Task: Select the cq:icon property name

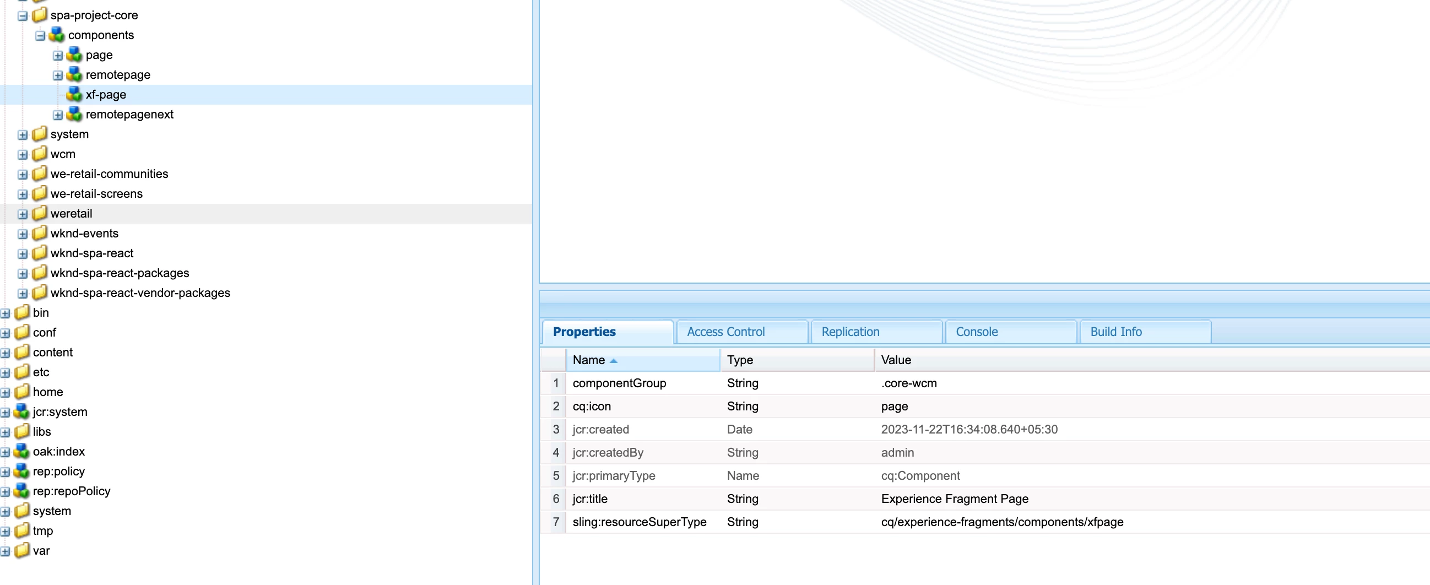Action: [592, 407]
